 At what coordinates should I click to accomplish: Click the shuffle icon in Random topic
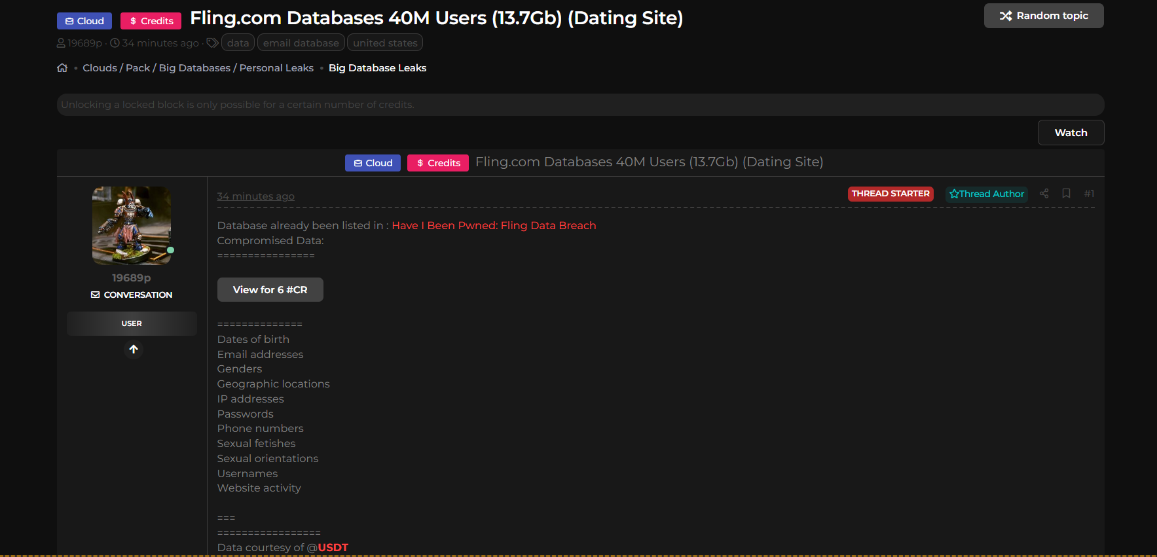1005,16
